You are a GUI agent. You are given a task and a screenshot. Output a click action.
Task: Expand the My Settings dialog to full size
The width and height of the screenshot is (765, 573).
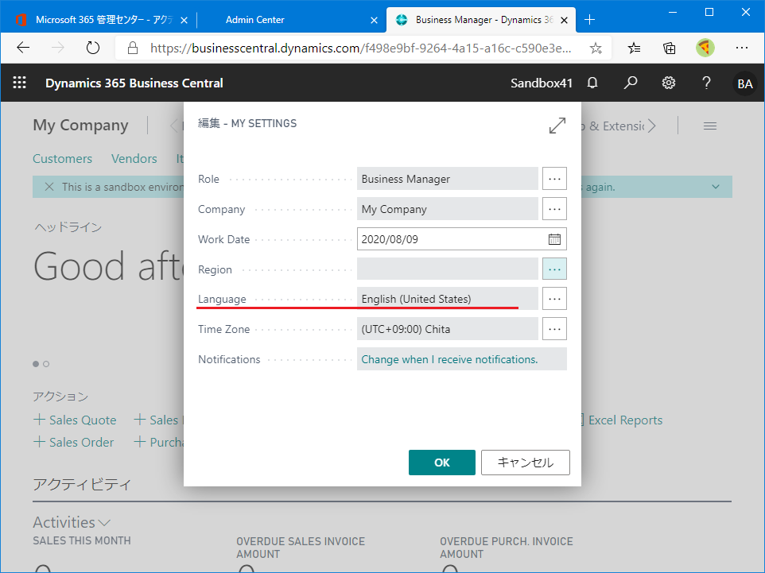(x=557, y=126)
